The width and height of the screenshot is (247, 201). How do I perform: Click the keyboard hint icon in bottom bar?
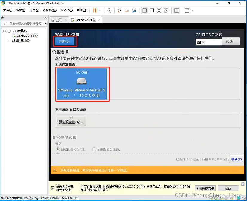pyautogui.click(x=52, y=188)
